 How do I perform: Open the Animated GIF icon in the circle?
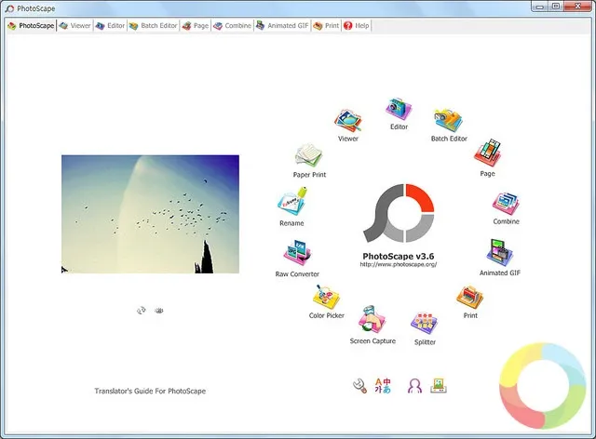(x=500, y=253)
